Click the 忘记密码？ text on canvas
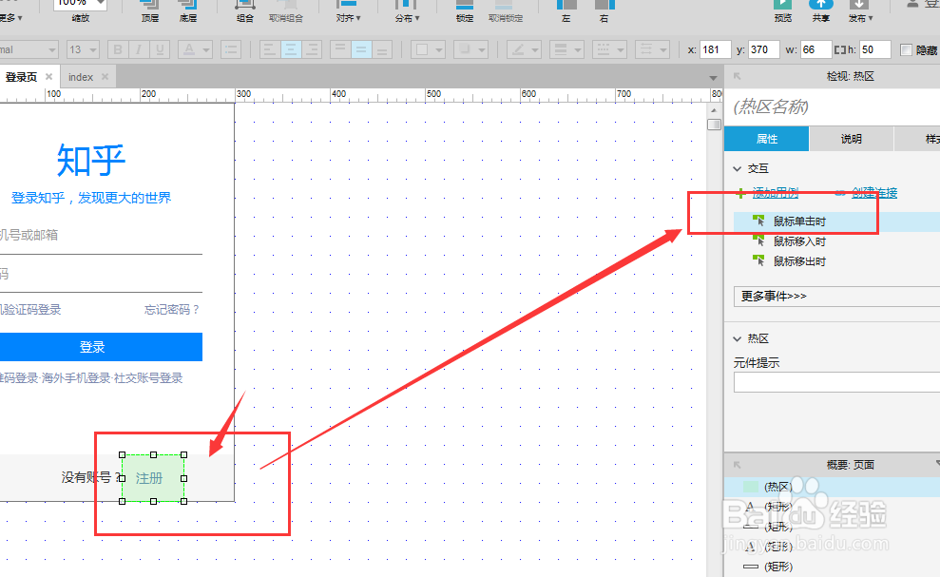This screenshot has width=940, height=577. (x=172, y=310)
